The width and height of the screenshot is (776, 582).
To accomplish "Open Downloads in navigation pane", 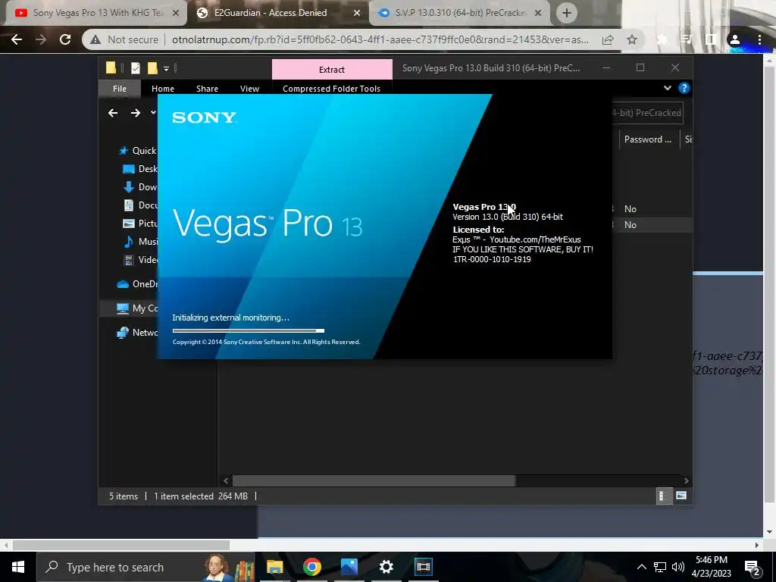I will 140,187.
